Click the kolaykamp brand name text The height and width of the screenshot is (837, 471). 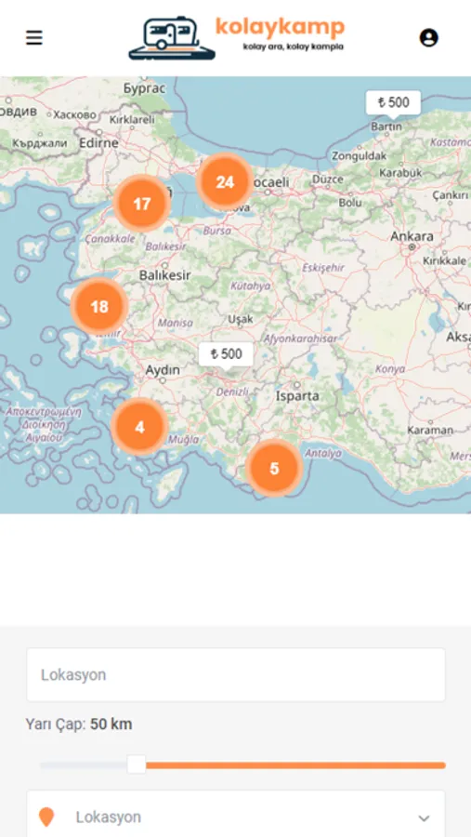[x=280, y=27]
